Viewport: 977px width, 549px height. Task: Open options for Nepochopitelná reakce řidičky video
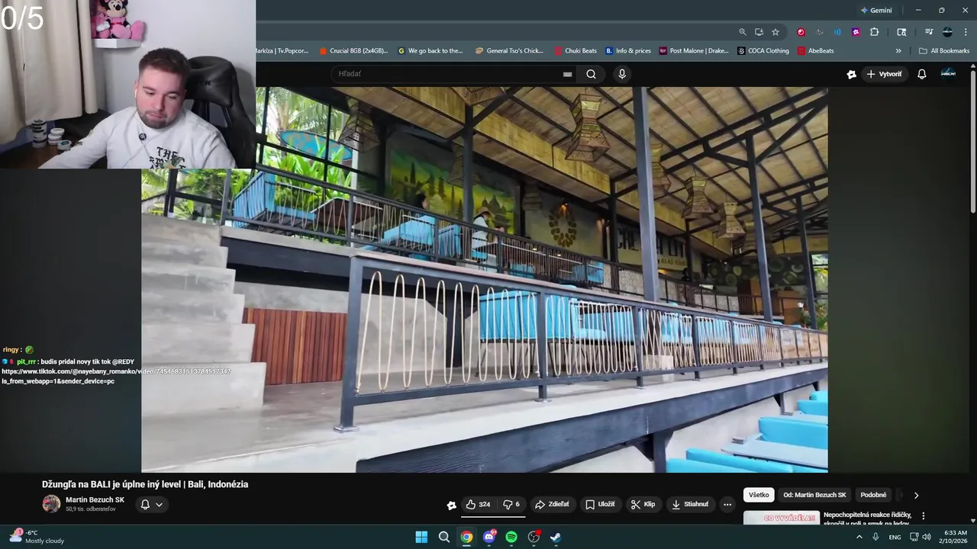click(x=923, y=516)
